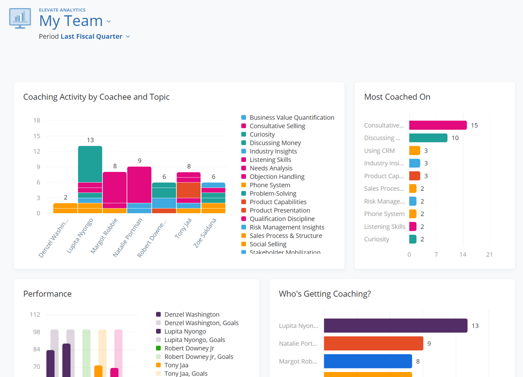The width and height of the screenshot is (523, 377).
Task: Select the Risk Management bar in Most Coached On
Action: tap(413, 201)
